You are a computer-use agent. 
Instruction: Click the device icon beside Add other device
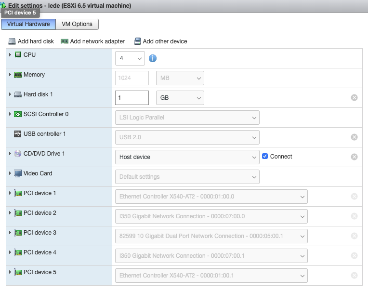[138, 41]
